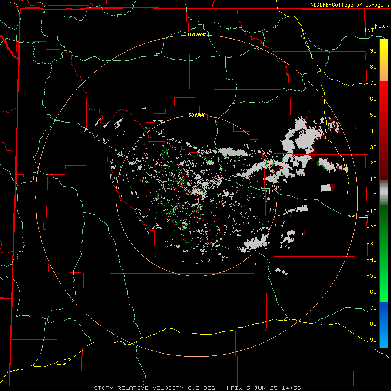Click the NEXLAB-College of DuPage credit text
Image resolution: width=391 pixels, height=391 pixels.
click(347, 5)
